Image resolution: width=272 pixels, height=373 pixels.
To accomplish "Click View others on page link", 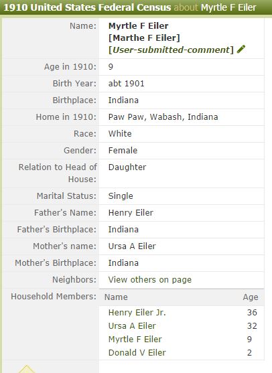I will click(x=149, y=280).
